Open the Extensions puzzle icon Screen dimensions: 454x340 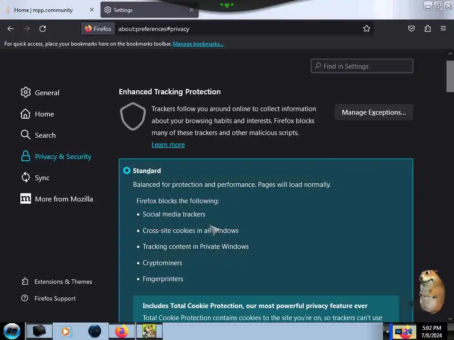click(427, 28)
